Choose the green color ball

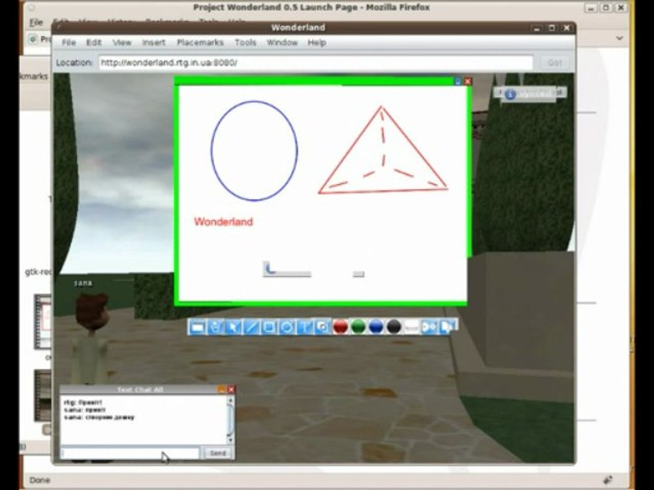[358, 327]
